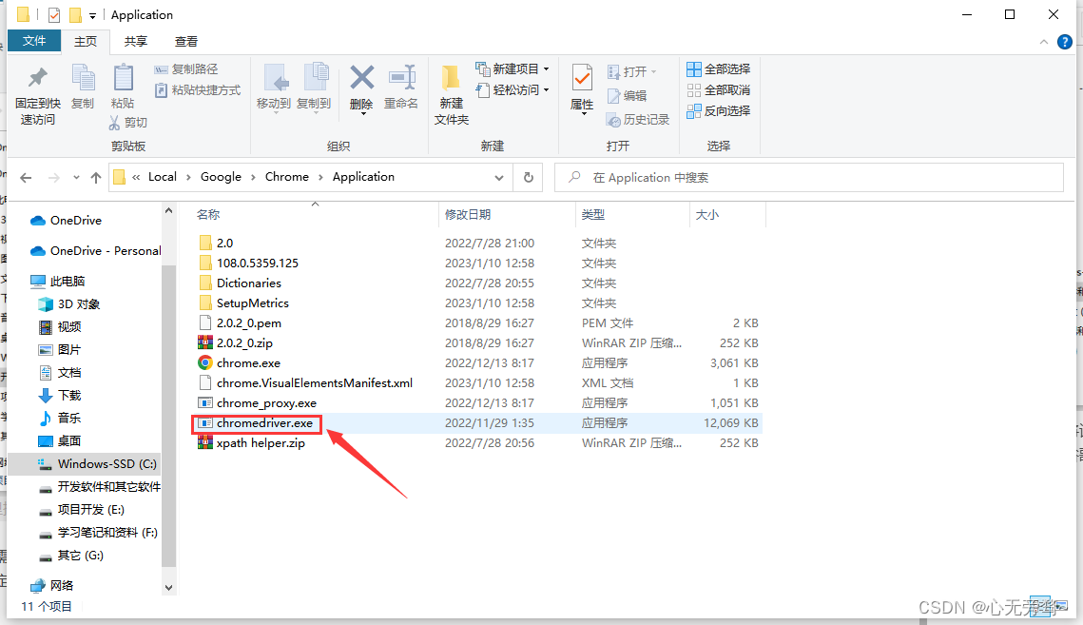Open 3D Objects in navigation pane
The width and height of the screenshot is (1083, 625).
click(78, 304)
